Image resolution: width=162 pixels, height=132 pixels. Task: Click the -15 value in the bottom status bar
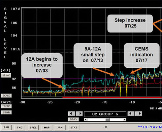106,127
